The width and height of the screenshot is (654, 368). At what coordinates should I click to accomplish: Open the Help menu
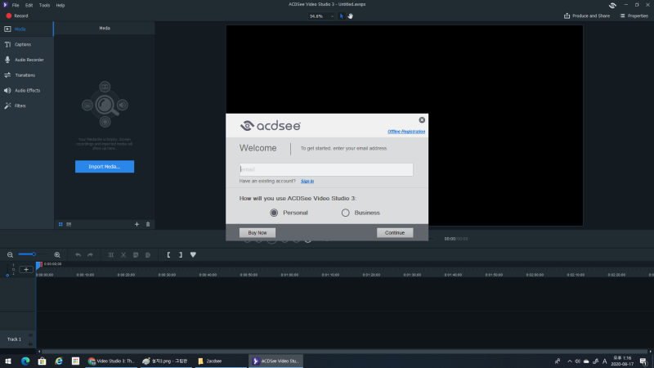point(60,5)
